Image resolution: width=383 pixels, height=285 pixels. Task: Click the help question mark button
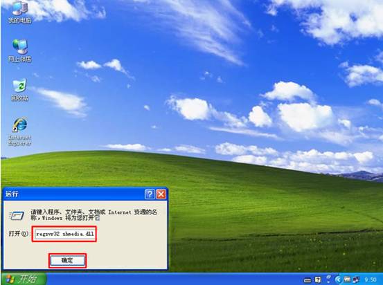click(x=150, y=194)
